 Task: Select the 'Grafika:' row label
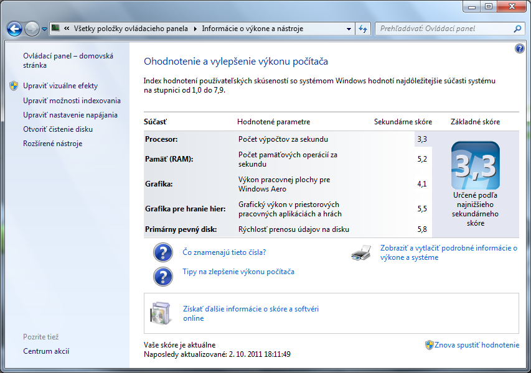[159, 184]
